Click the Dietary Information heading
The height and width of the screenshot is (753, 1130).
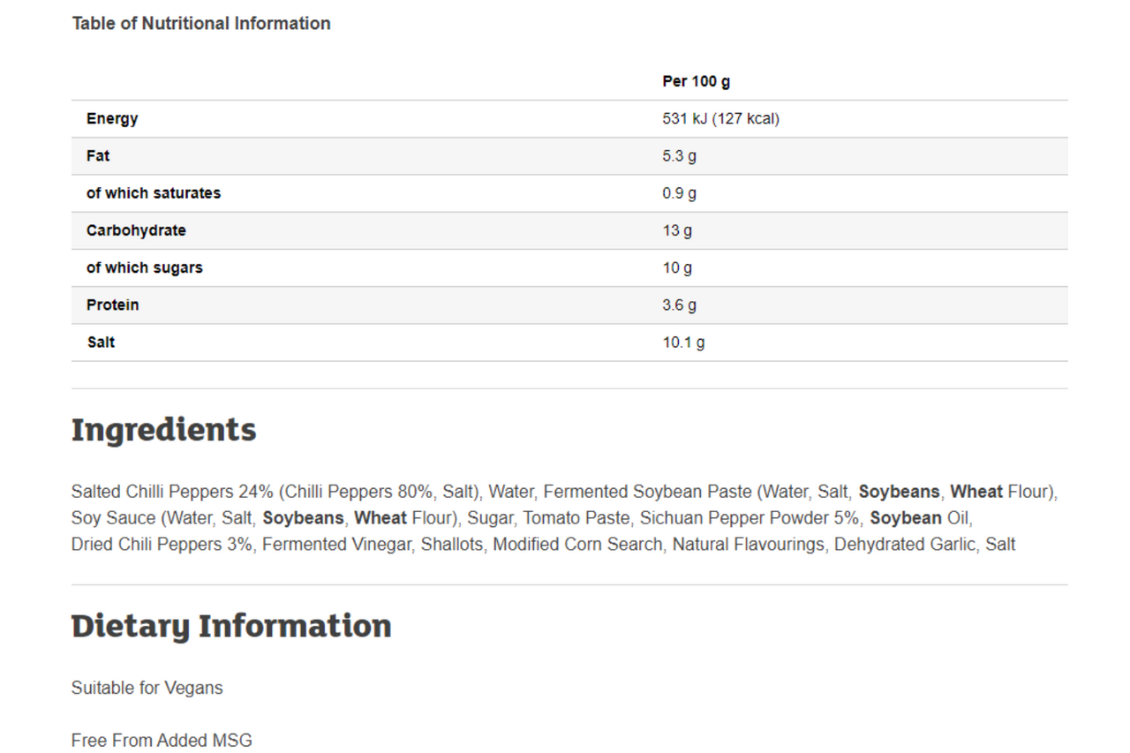(231, 626)
